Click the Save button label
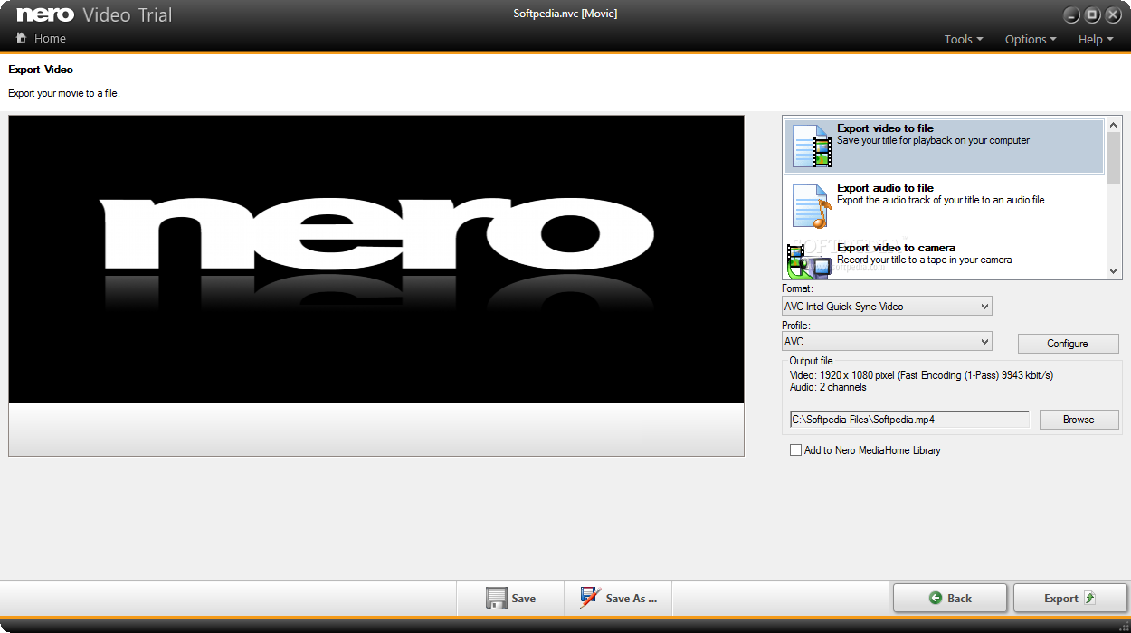Image resolution: width=1131 pixels, height=633 pixels. (x=524, y=598)
